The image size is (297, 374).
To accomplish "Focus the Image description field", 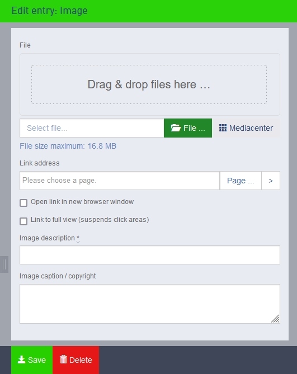I will point(150,255).
